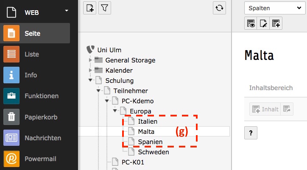Select the Italien page in tree
The image size is (307, 170).
pyautogui.click(x=147, y=122)
